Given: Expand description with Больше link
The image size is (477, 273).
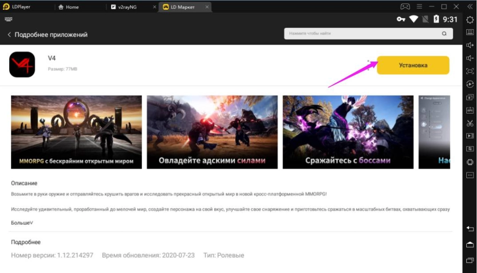Looking at the screenshot, I should [x=22, y=223].
